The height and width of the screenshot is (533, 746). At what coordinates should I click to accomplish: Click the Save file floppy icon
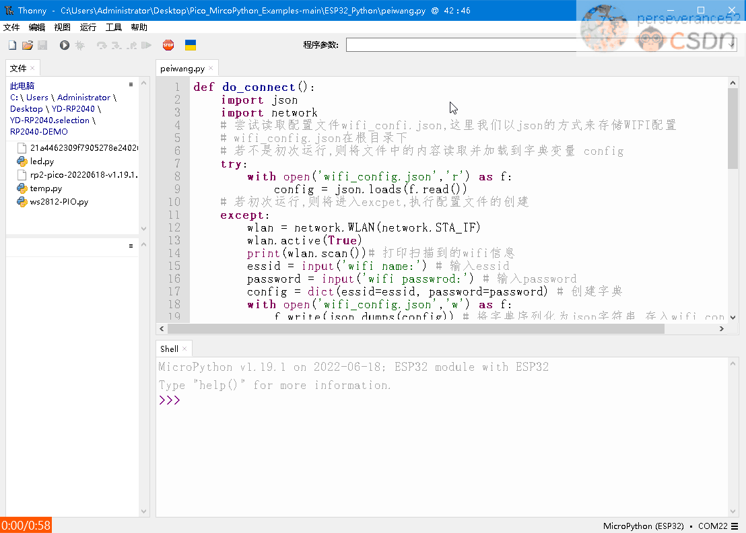point(42,45)
